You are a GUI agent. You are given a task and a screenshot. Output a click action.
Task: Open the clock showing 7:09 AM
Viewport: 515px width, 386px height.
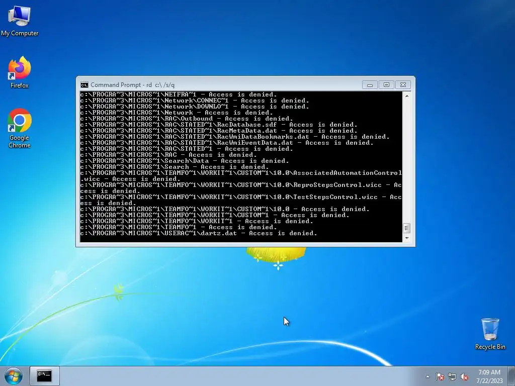pos(489,372)
